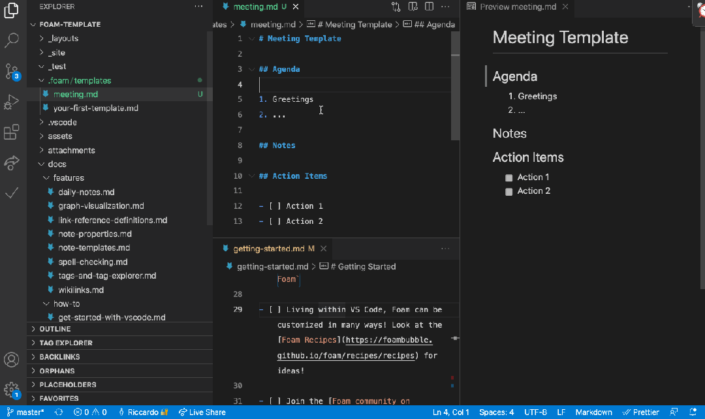Viewport: 705px width, 419px height.
Task: Open the Accounts icon in activity bar
Action: tap(11, 360)
